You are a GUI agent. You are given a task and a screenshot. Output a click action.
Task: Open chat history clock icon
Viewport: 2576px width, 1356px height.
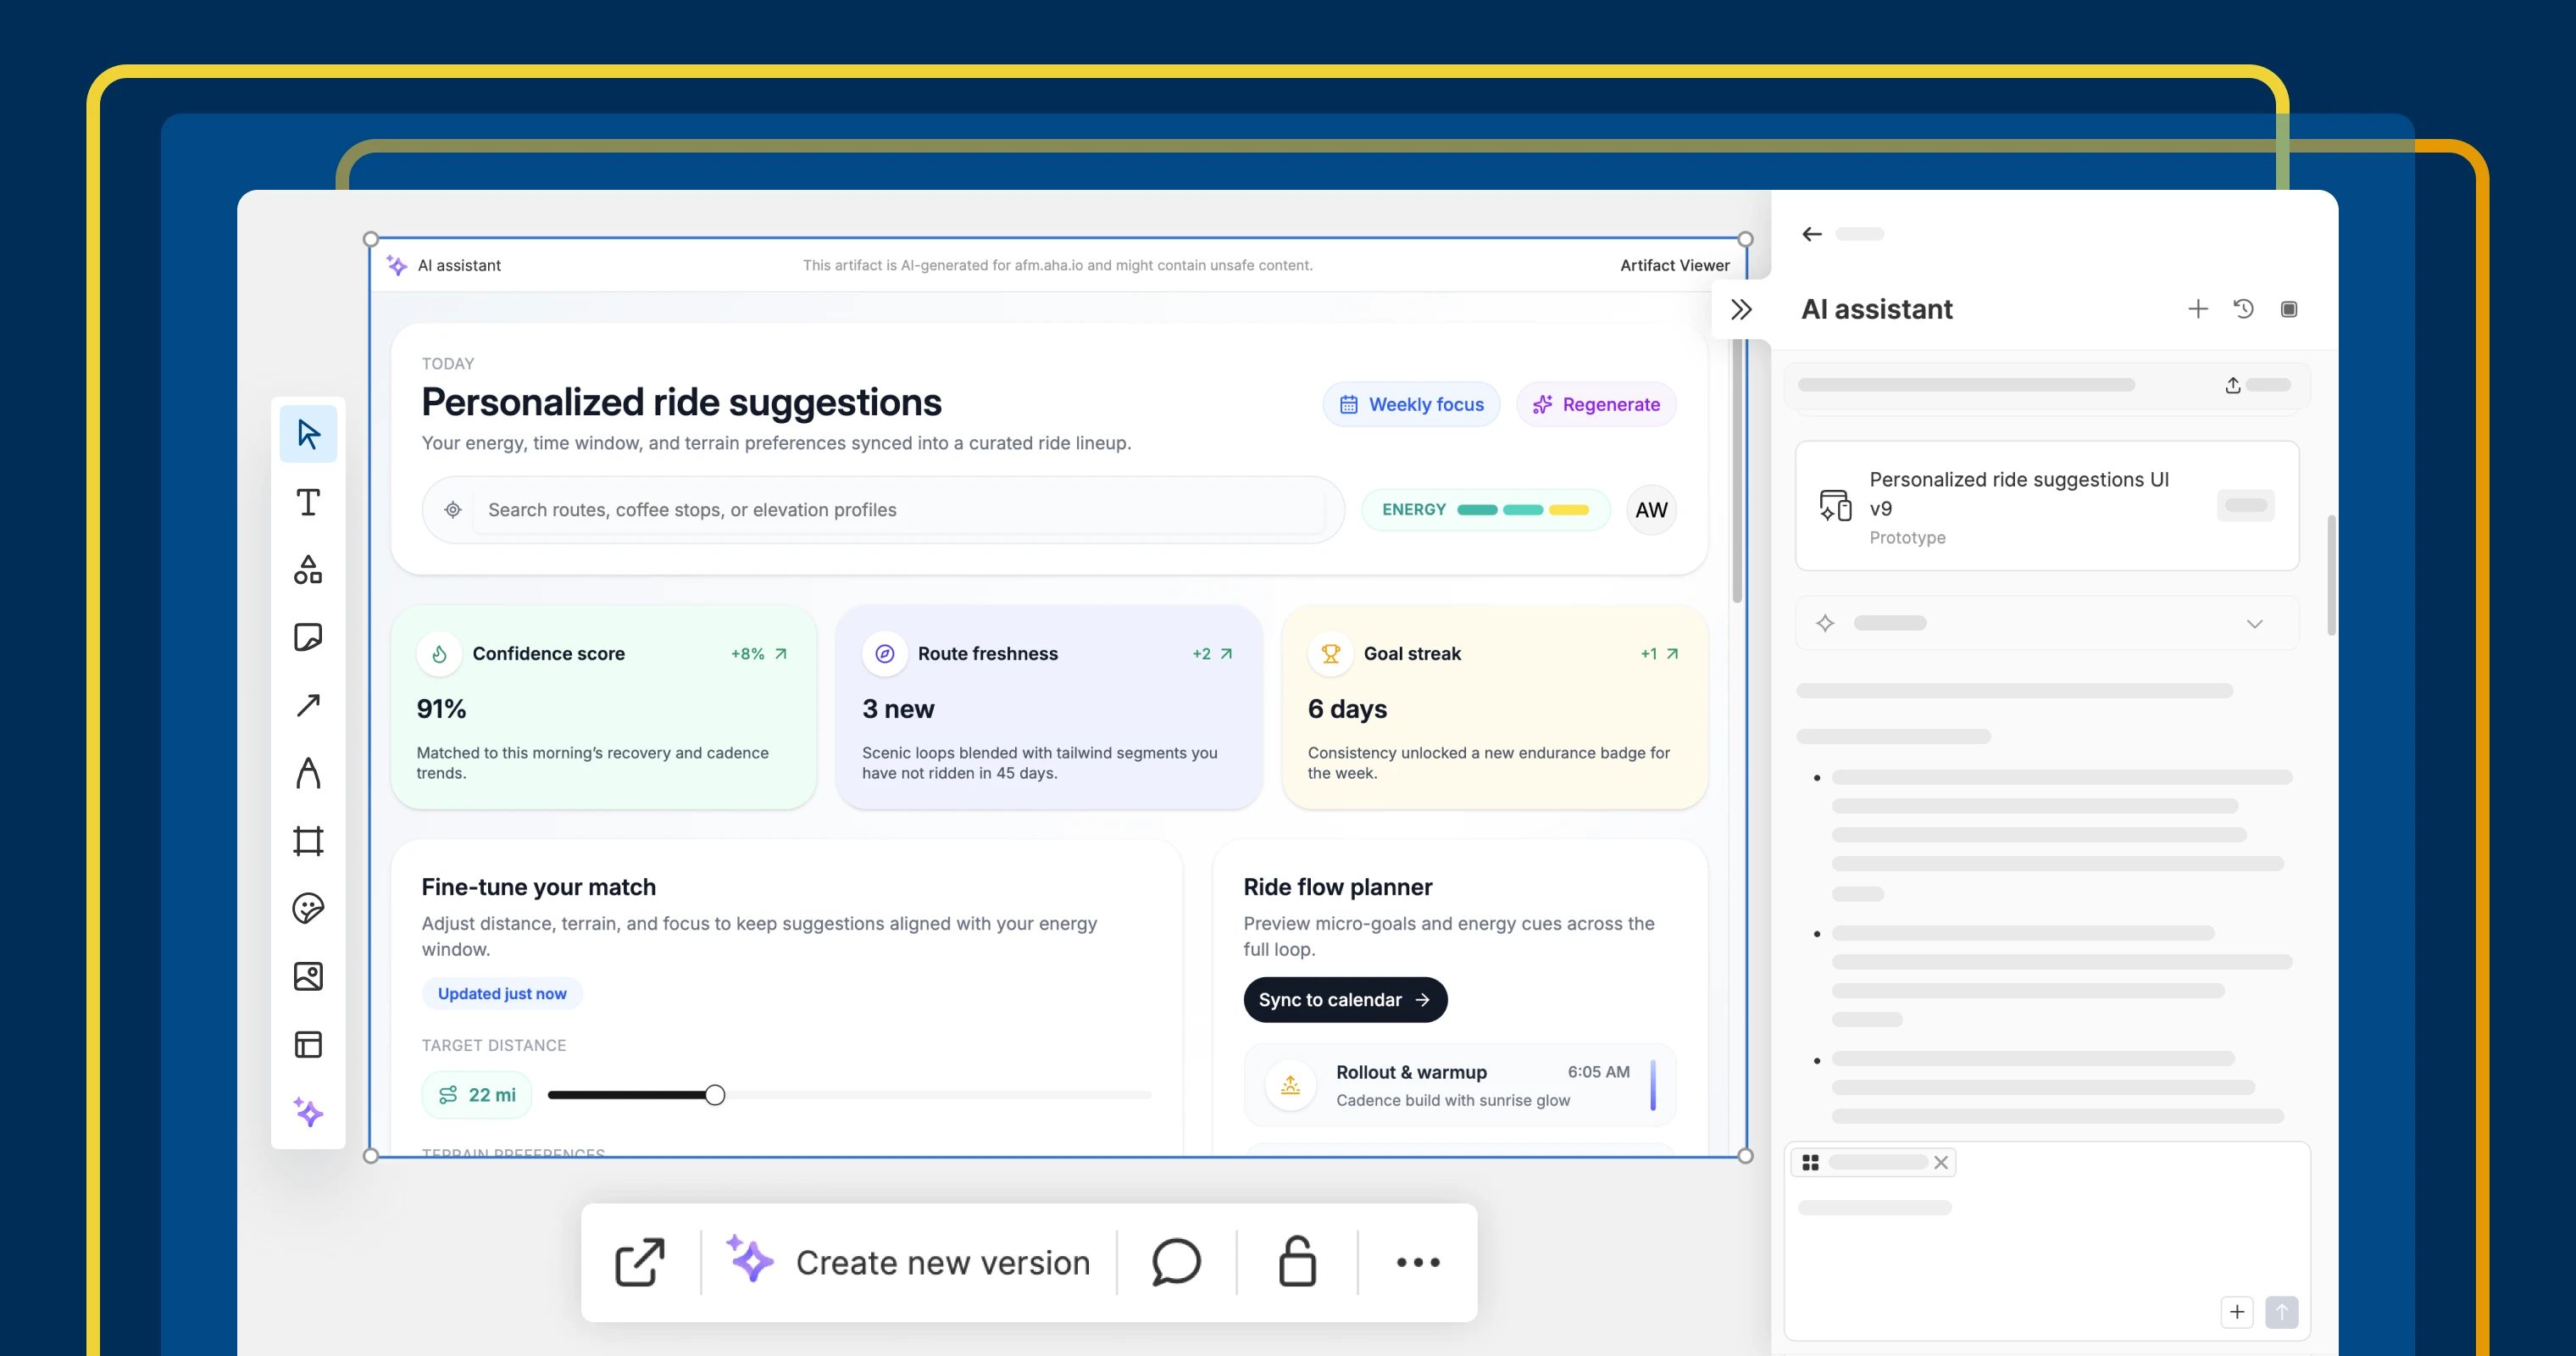click(x=2243, y=309)
